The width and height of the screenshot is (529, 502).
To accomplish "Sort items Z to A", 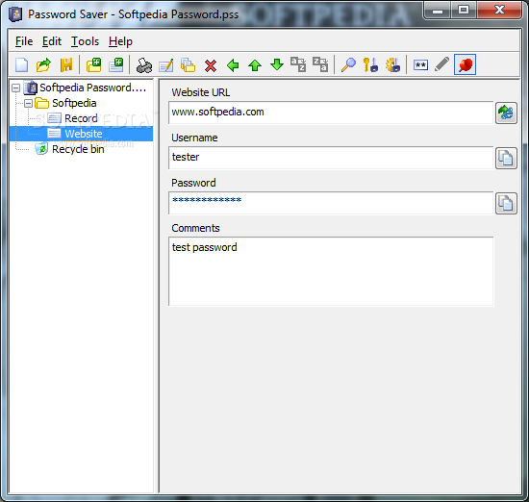I will point(320,64).
